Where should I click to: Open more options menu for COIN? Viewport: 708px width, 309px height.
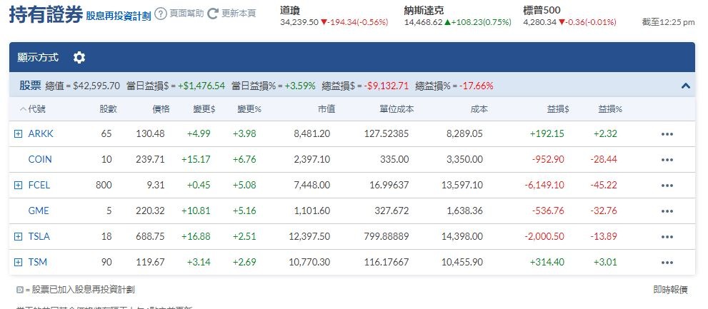667,160
